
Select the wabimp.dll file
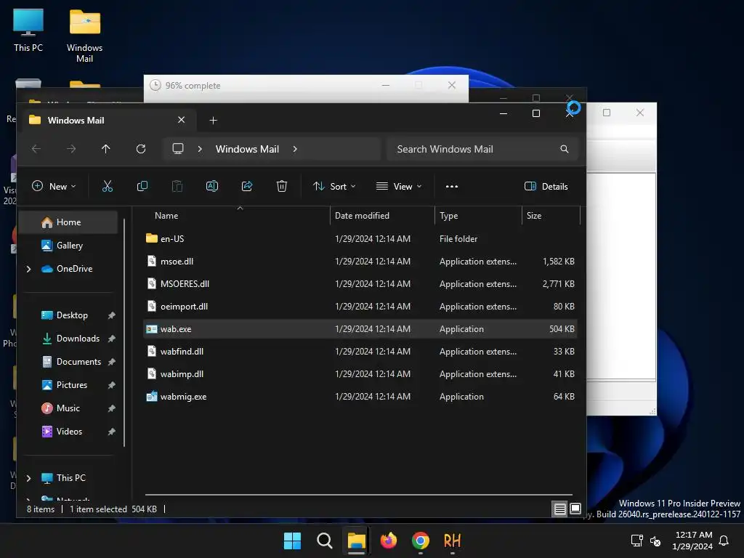point(360,374)
